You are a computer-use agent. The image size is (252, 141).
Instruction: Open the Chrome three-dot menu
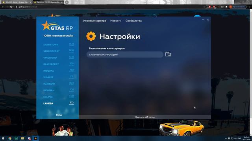click(249, 7)
